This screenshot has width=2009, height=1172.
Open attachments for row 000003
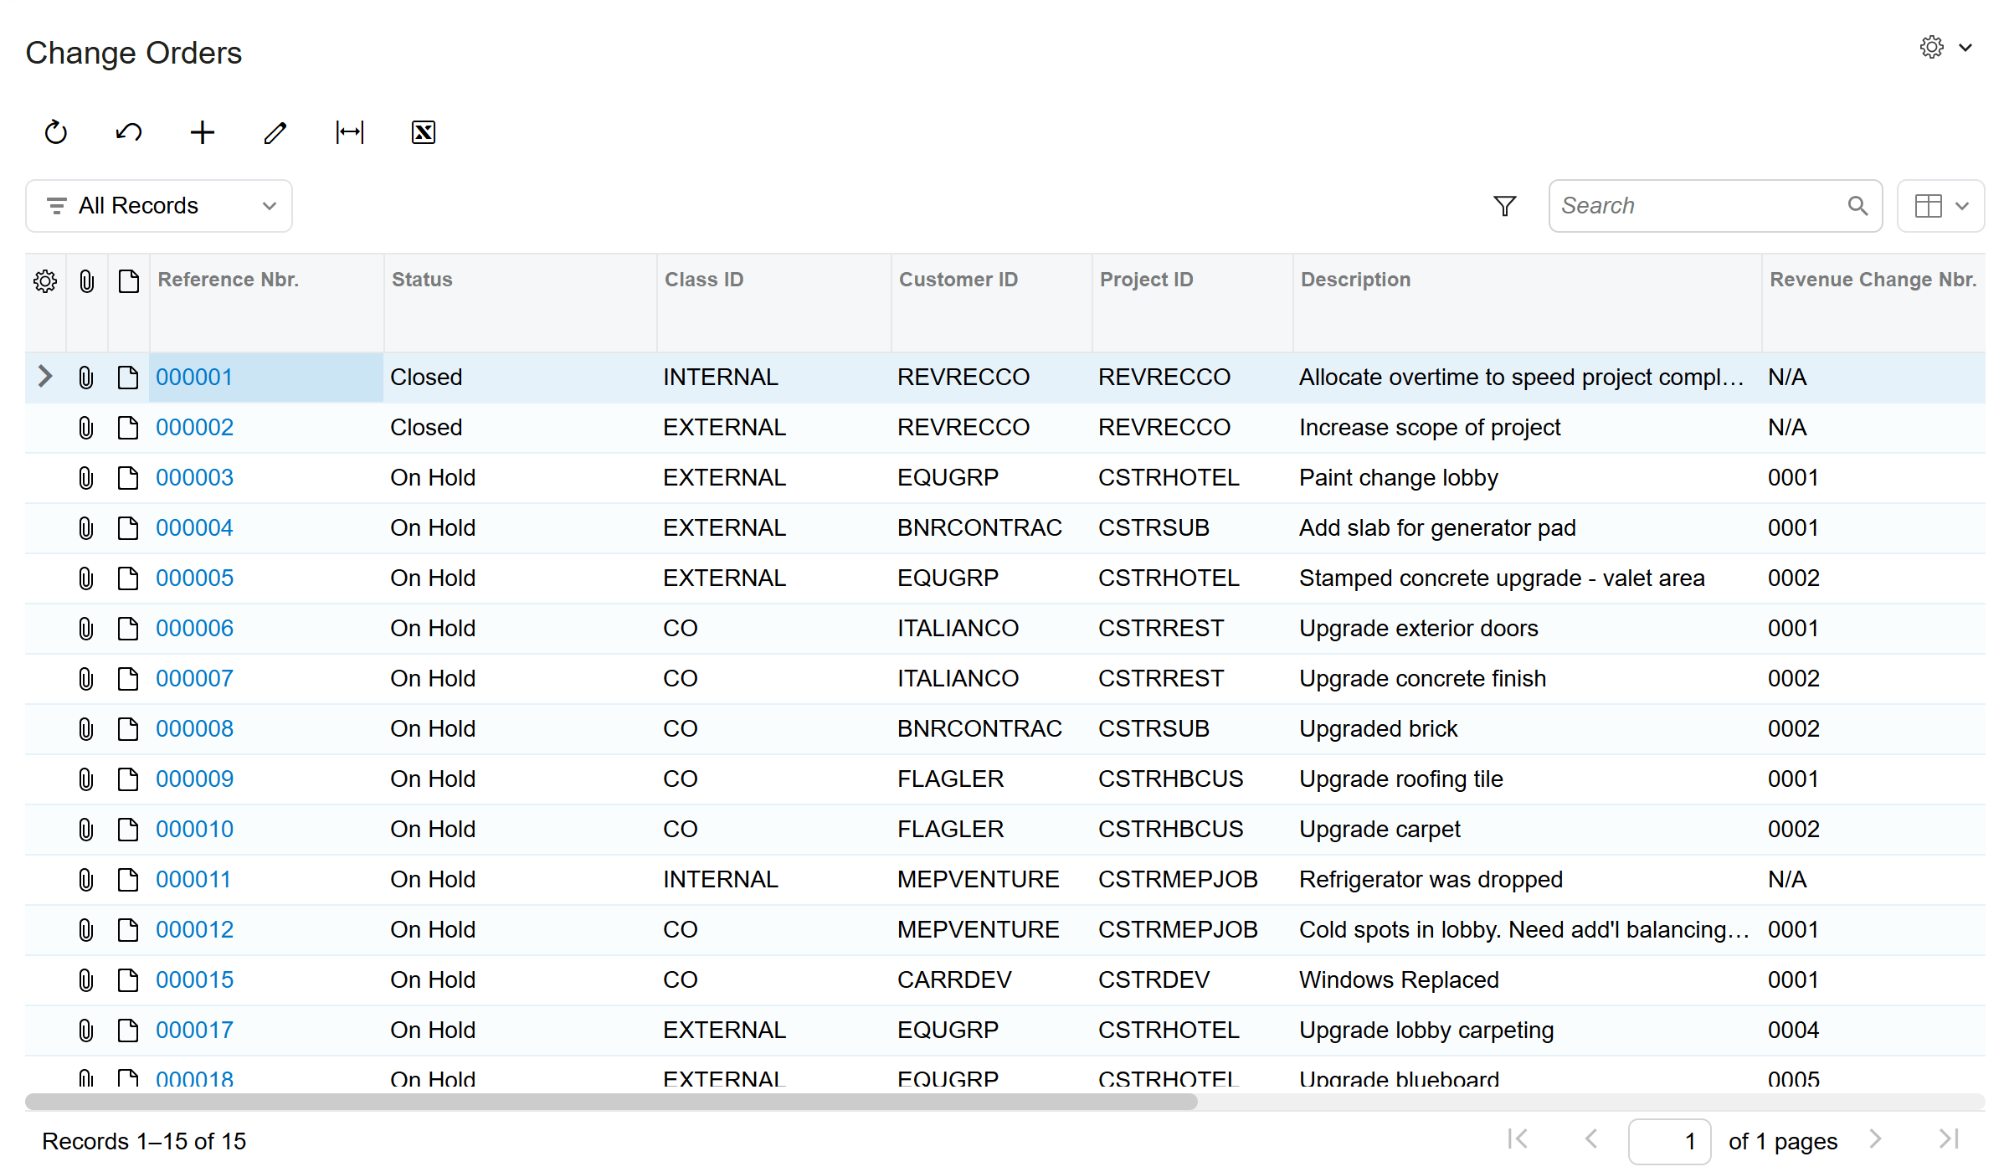point(86,478)
